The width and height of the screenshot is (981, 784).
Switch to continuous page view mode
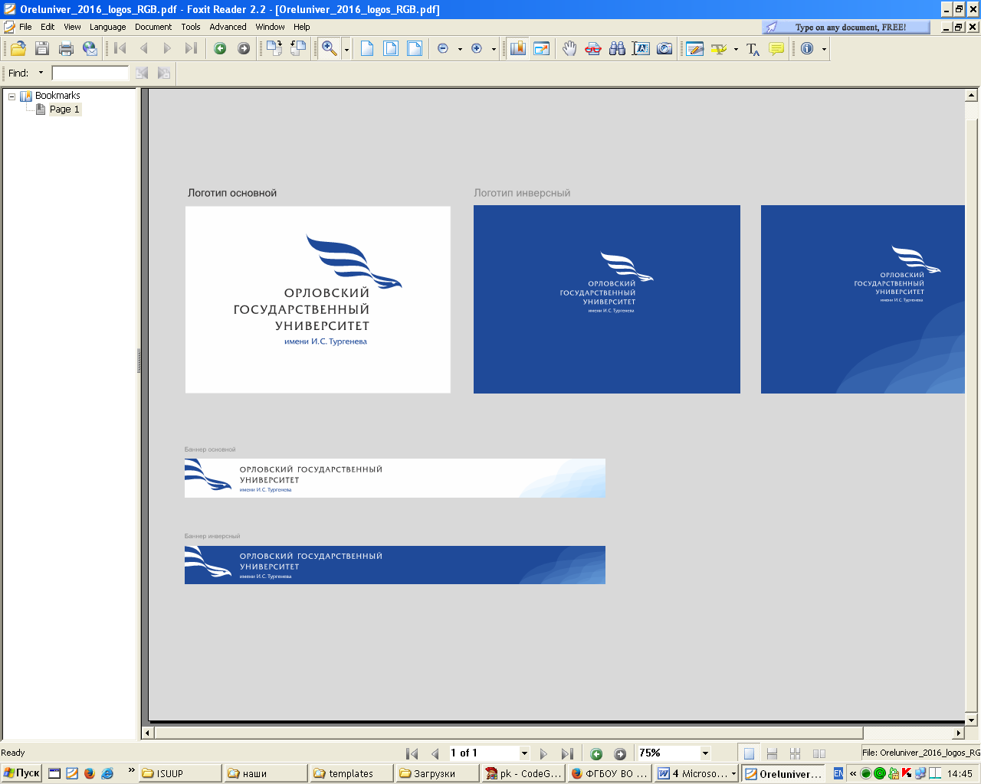coord(772,753)
